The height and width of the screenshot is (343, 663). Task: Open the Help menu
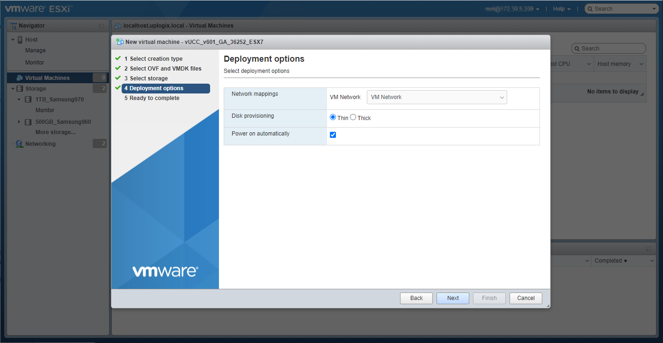coord(561,9)
